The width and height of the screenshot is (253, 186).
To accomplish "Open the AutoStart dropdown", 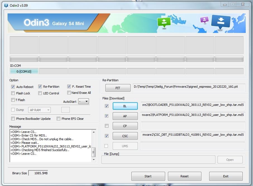I will point(84,101).
